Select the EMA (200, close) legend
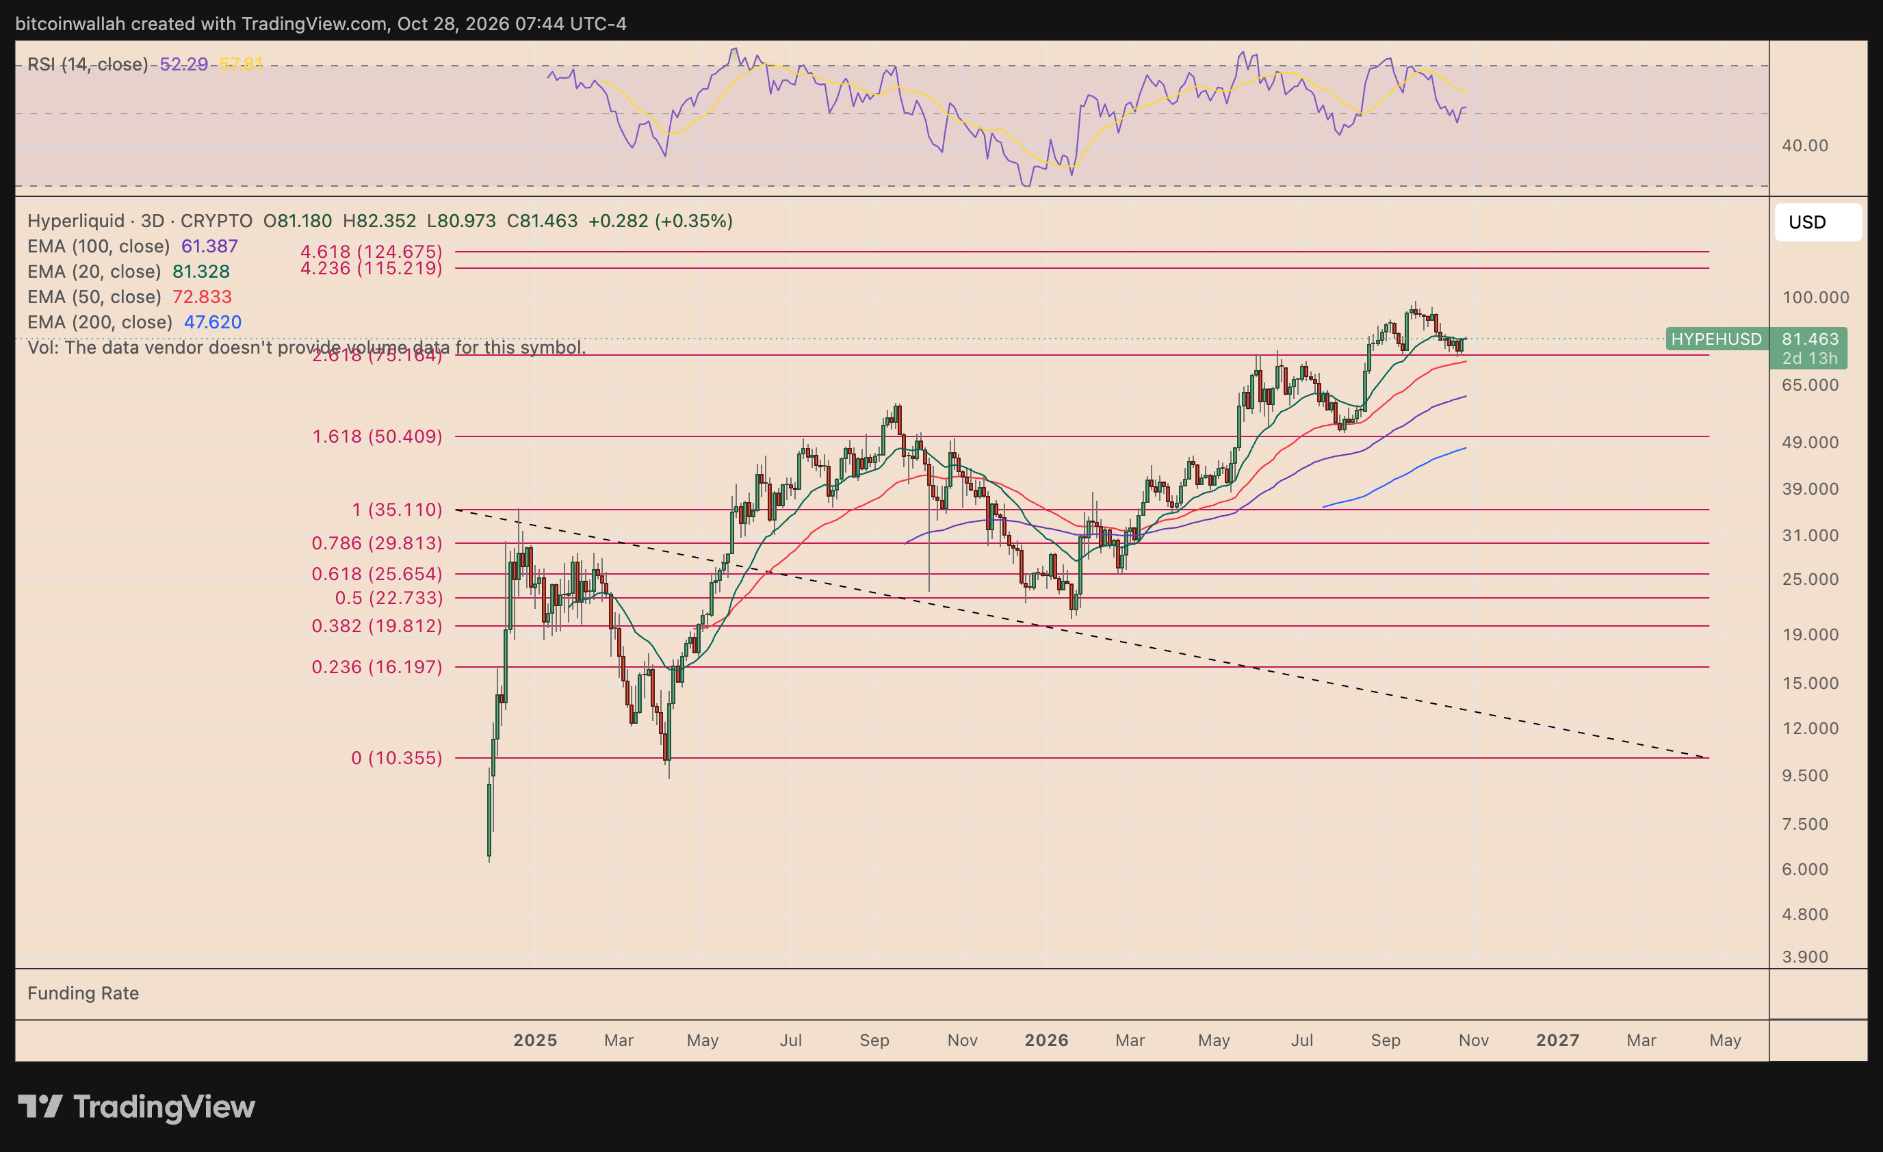The image size is (1883, 1152). pyautogui.click(x=135, y=322)
